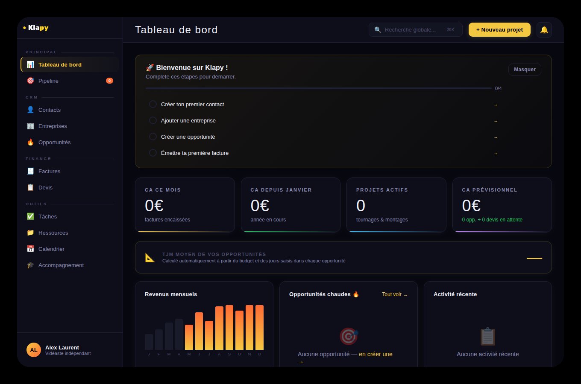Image resolution: width=581 pixels, height=384 pixels.
Task: Open the arrow next to 'Ajouter une entreprise'
Action: pyautogui.click(x=496, y=120)
